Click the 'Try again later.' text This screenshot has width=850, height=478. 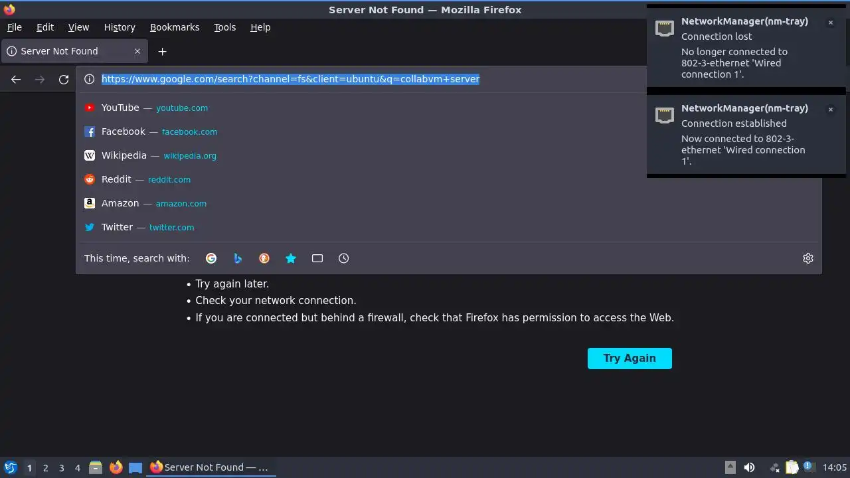pyautogui.click(x=232, y=283)
